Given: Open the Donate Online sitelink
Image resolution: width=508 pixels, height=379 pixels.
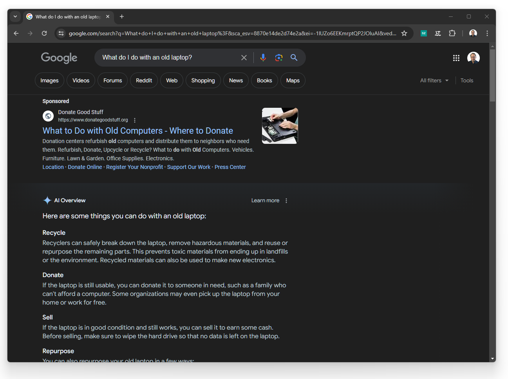Looking at the screenshot, I should (85, 167).
